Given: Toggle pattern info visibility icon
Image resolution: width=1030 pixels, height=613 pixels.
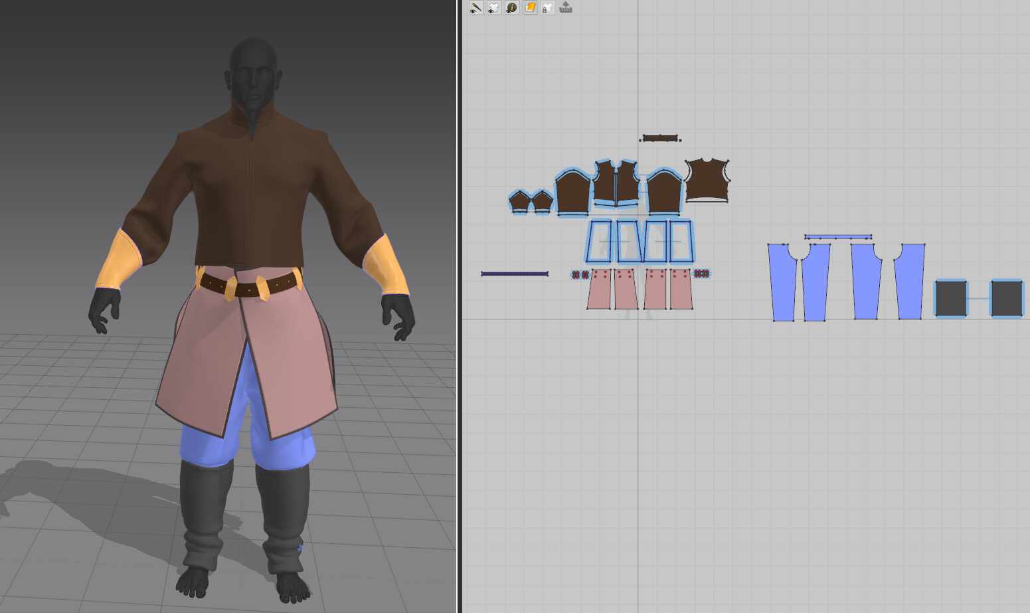Looking at the screenshot, I should pyautogui.click(x=511, y=8).
